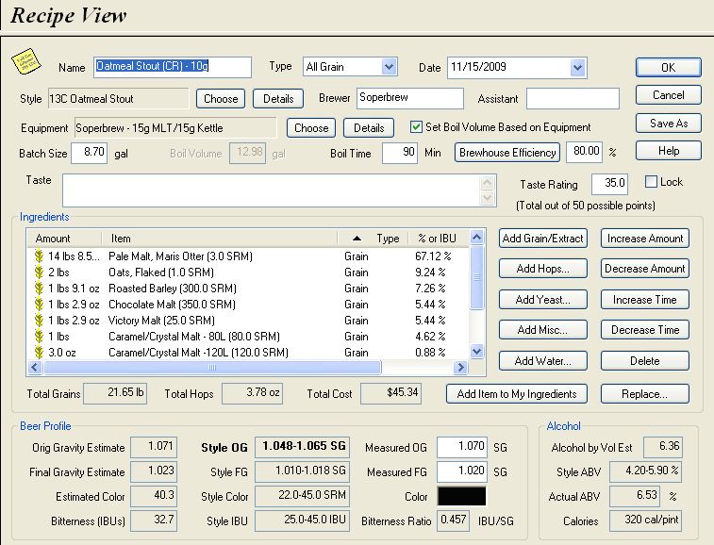This screenshot has height=545, width=714.
Task: Click Add Item to My Ingredients
Action: click(517, 394)
